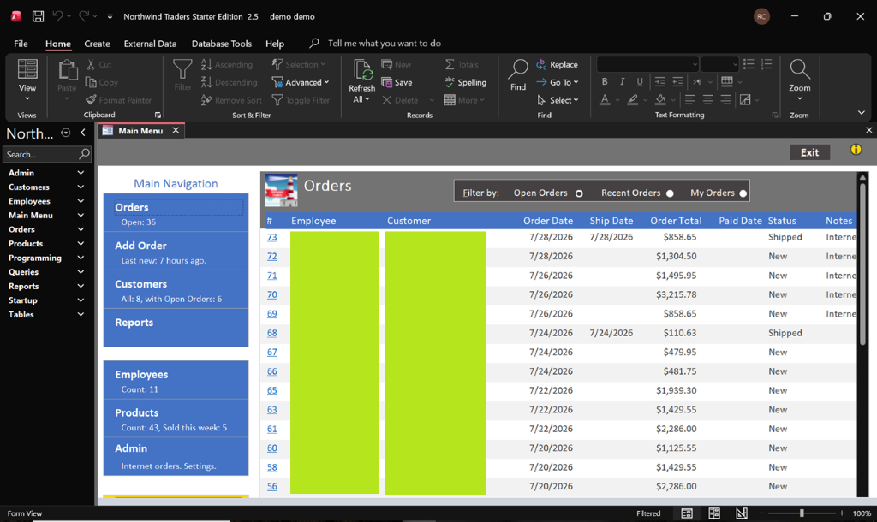
Task: Click the Zoom magnifier icon
Action: [x=799, y=69]
